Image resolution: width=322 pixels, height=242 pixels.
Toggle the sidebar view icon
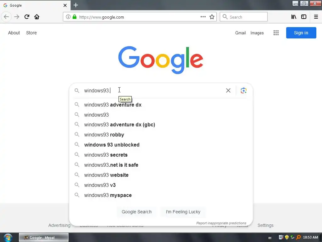(304, 17)
